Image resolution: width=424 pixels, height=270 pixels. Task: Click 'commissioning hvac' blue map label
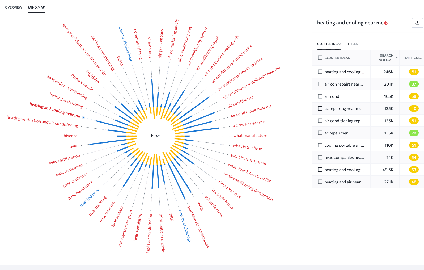tap(125, 44)
